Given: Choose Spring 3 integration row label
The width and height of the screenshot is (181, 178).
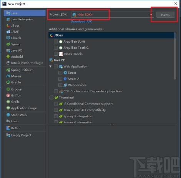Looking at the screenshot, I should (78, 116).
